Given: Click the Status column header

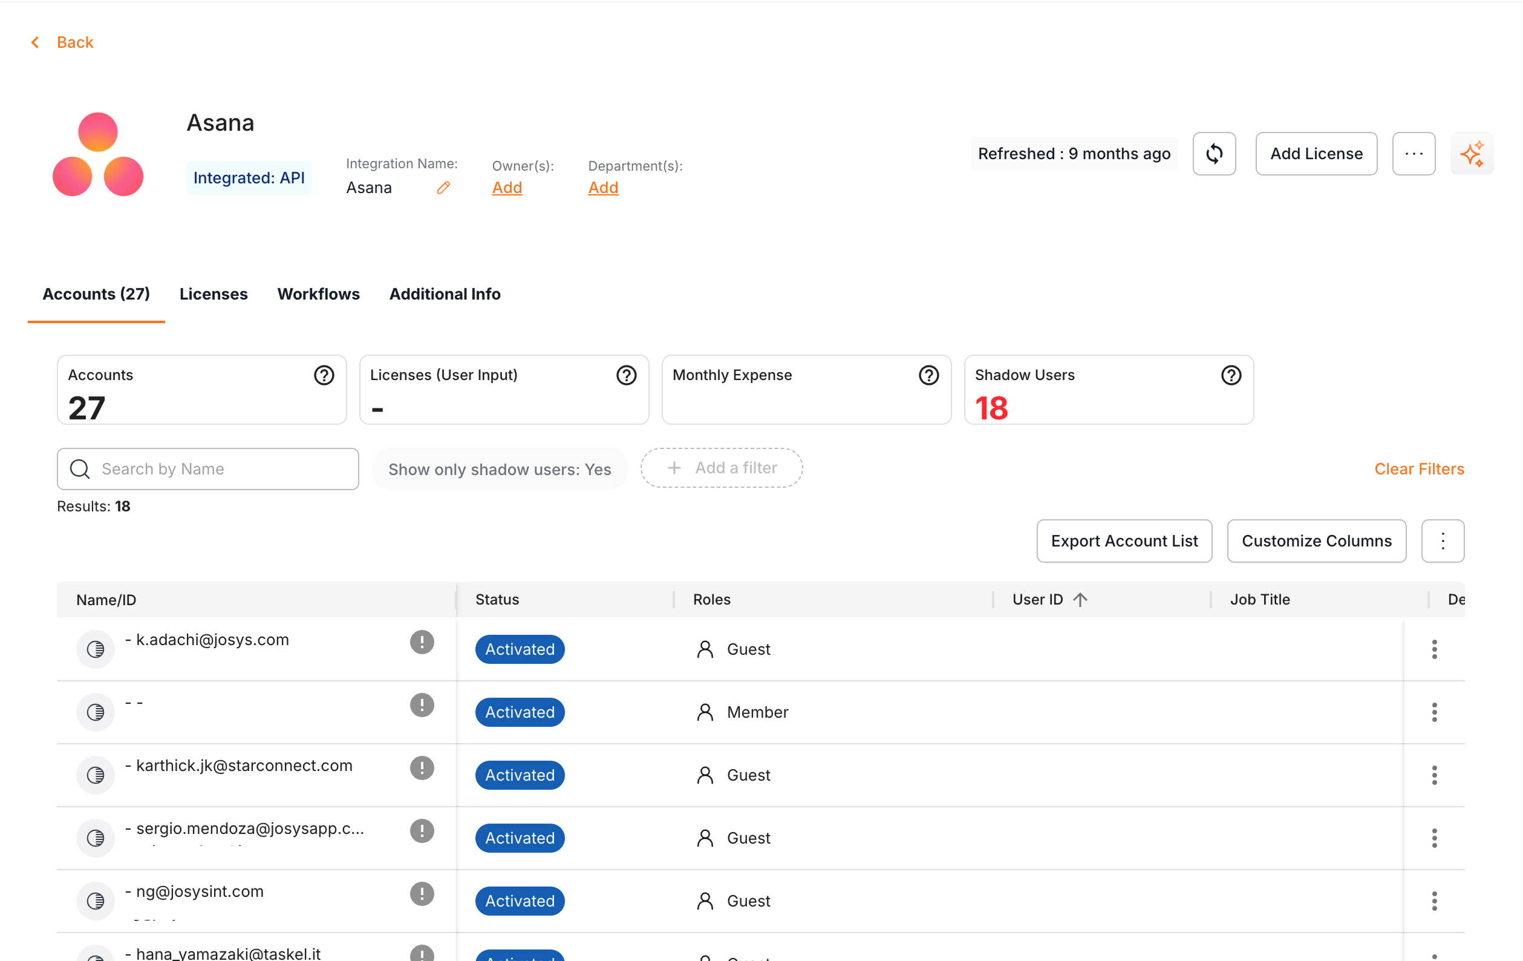Looking at the screenshot, I should 497,600.
